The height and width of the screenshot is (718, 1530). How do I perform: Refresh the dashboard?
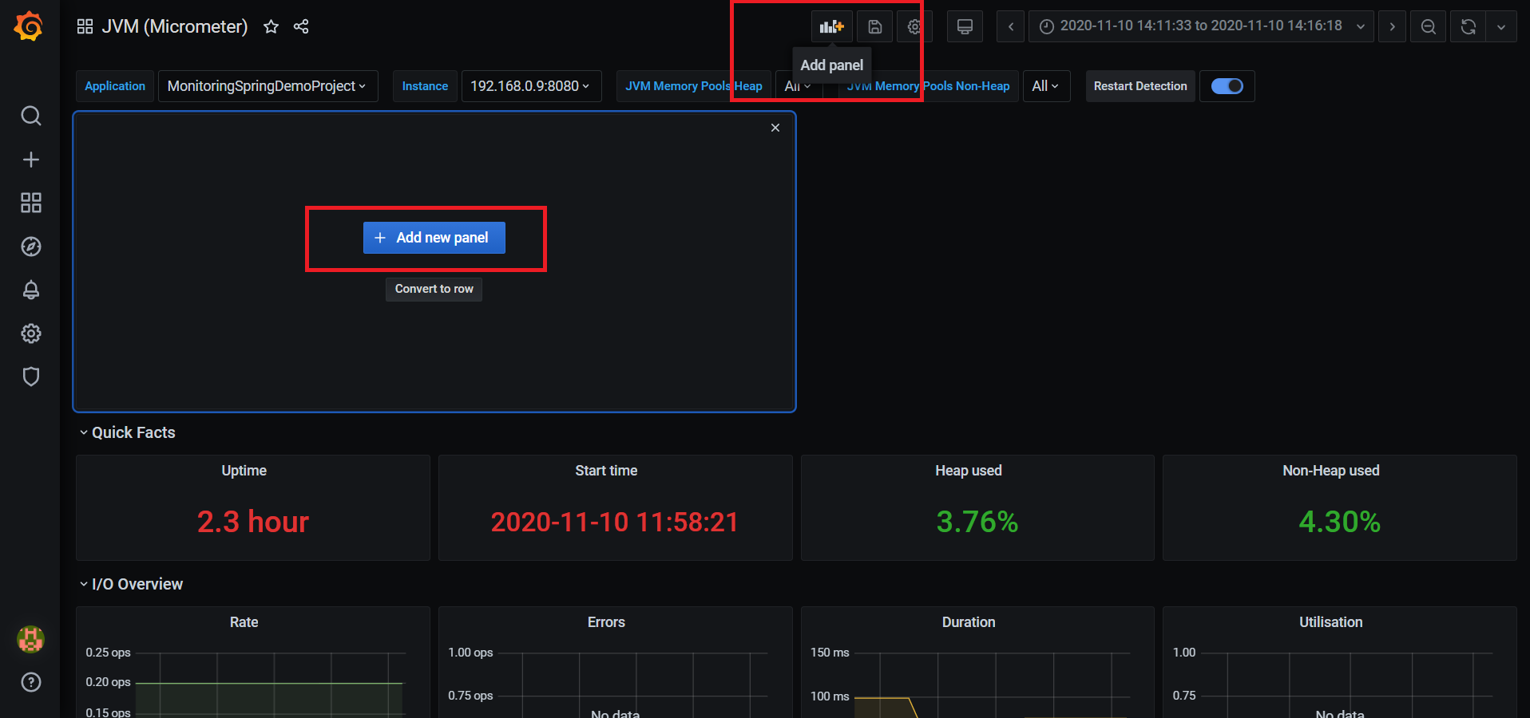point(1468,26)
